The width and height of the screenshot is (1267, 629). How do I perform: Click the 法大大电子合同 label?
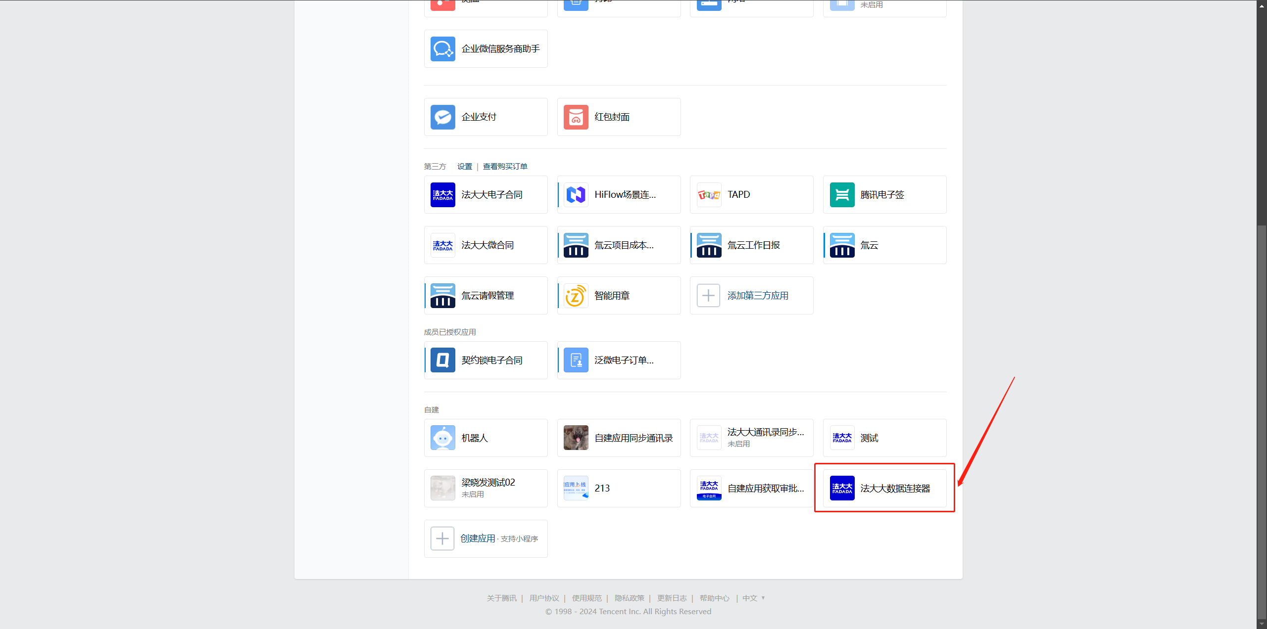coord(491,195)
